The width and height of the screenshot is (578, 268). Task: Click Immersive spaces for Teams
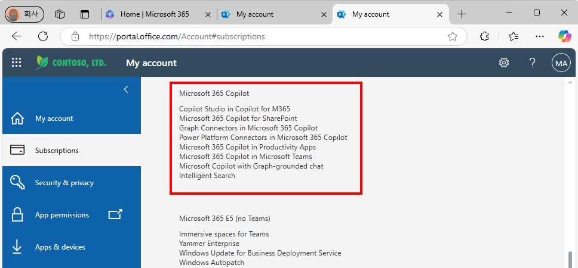point(224,234)
